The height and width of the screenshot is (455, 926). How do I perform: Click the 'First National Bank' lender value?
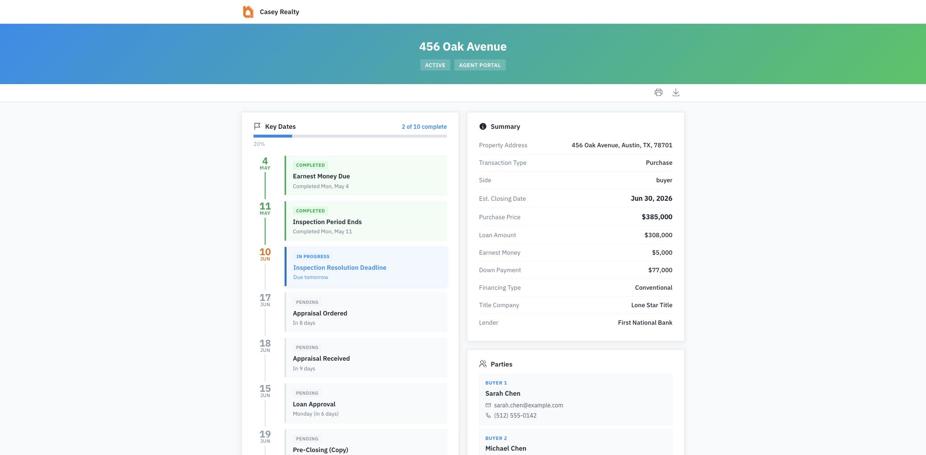(x=645, y=322)
